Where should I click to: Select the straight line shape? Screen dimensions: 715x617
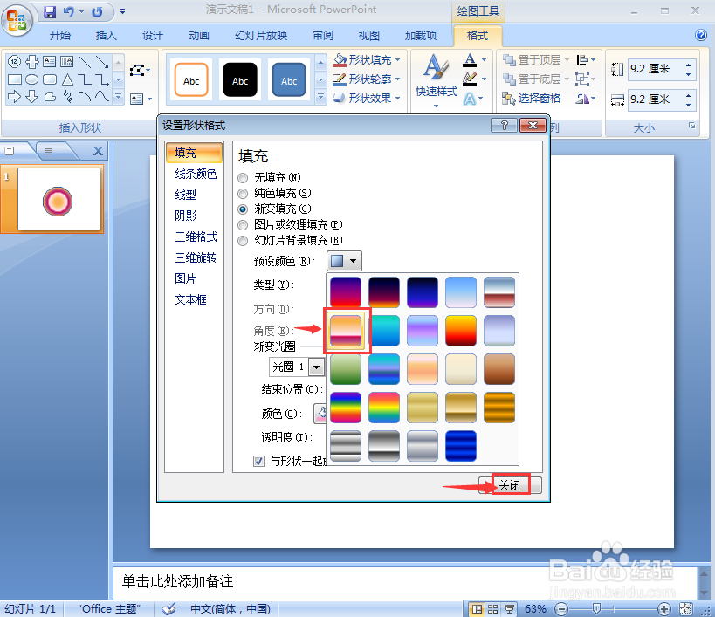[x=85, y=61]
